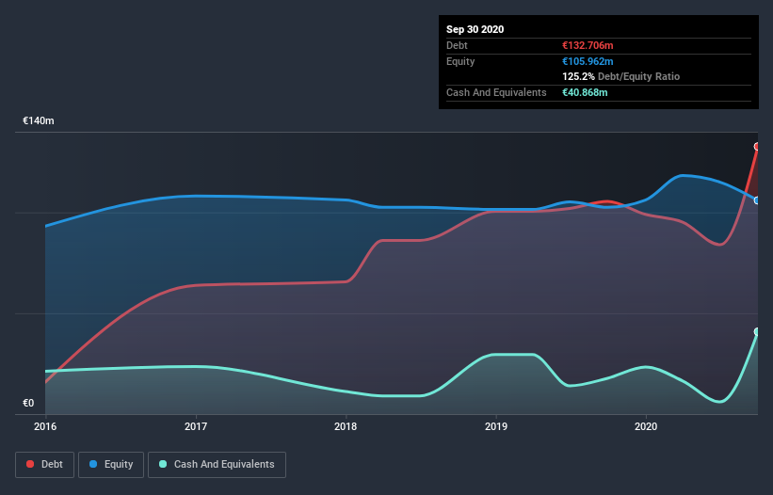The width and height of the screenshot is (773, 495).
Task: Toggle the Debt series legend button
Action: click(x=44, y=465)
